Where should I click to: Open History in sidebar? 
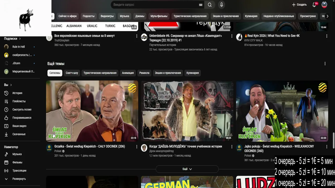[20, 93]
